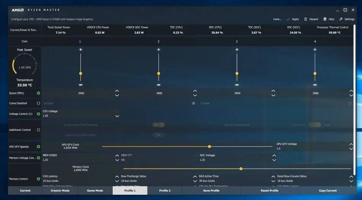Image resolution: width=362 pixels, height=200 pixels.
Task: Click Save Profile button
Action: [211, 190]
